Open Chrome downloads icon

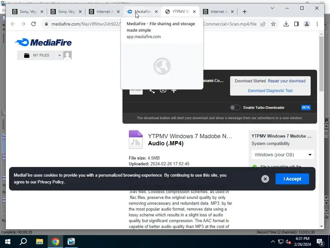click(x=286, y=24)
